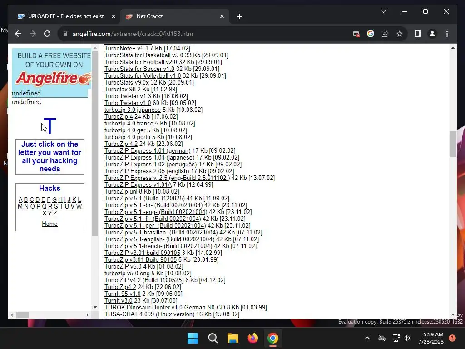Screen dimensions: 465x349
Task: Click the main page scroll-up arrow
Action: click(453, 48)
